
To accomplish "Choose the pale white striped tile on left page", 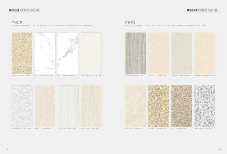I will click(x=68, y=106).
